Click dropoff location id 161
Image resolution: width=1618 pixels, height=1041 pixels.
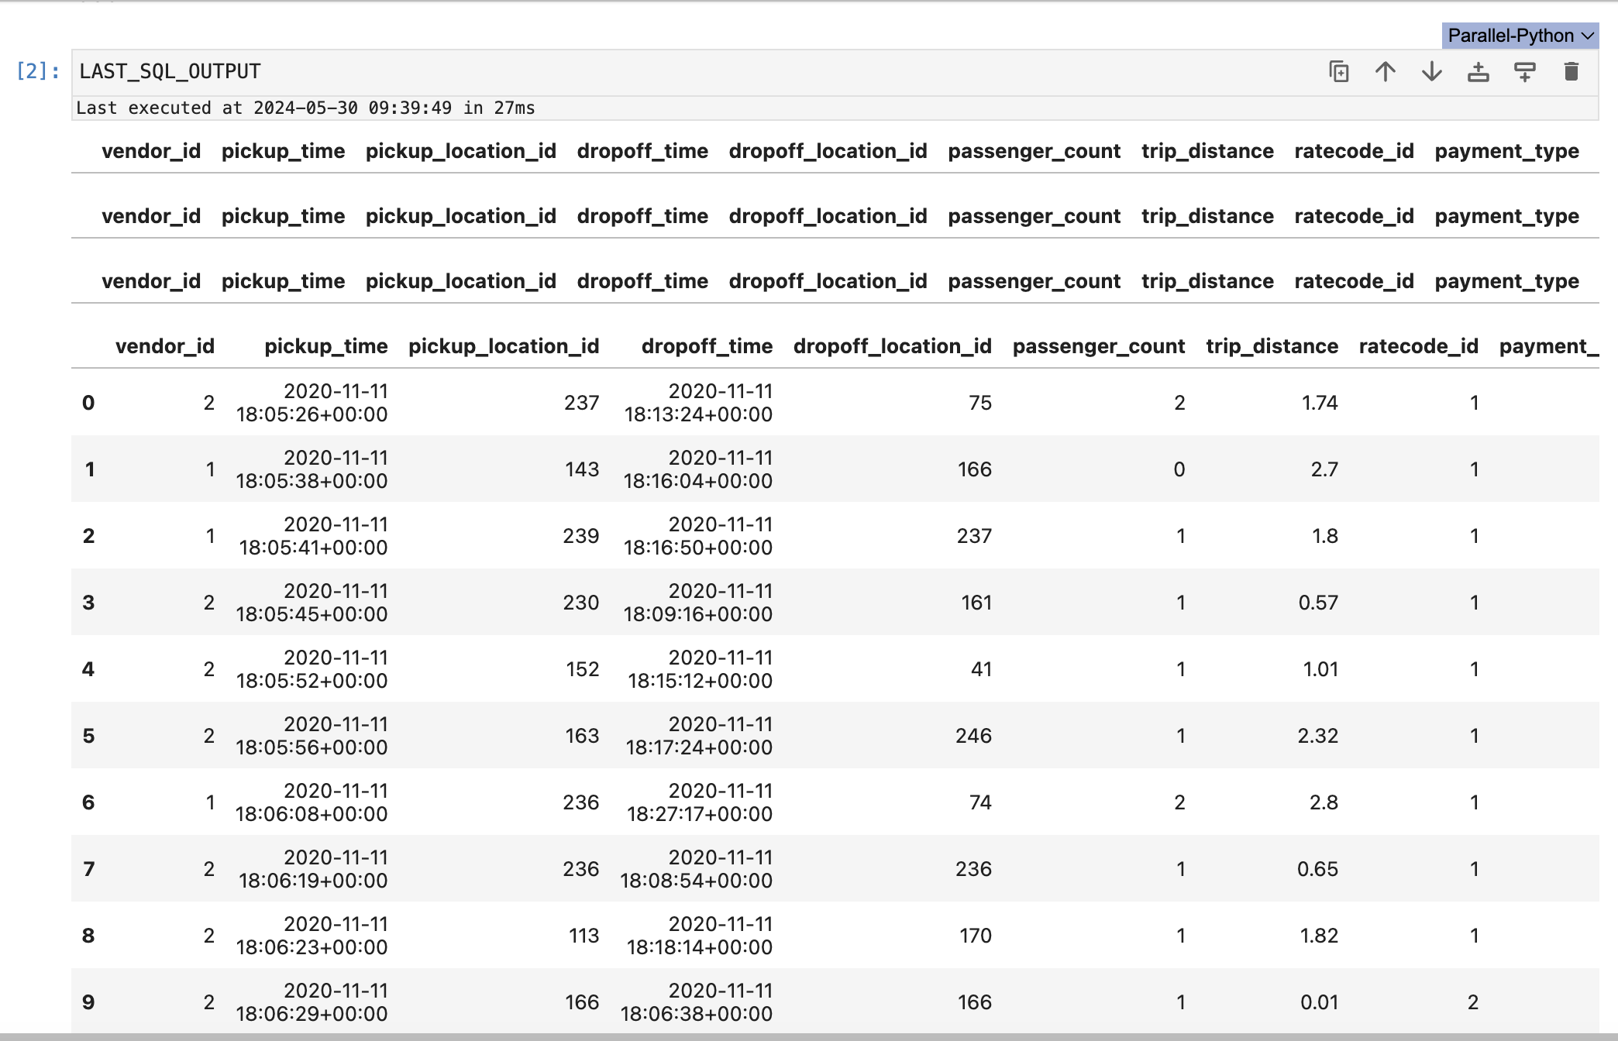[x=976, y=603]
